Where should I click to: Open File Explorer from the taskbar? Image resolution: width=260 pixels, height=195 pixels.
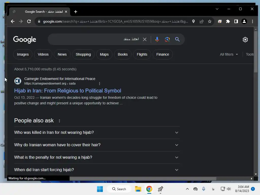pyautogui.click(x=138, y=189)
